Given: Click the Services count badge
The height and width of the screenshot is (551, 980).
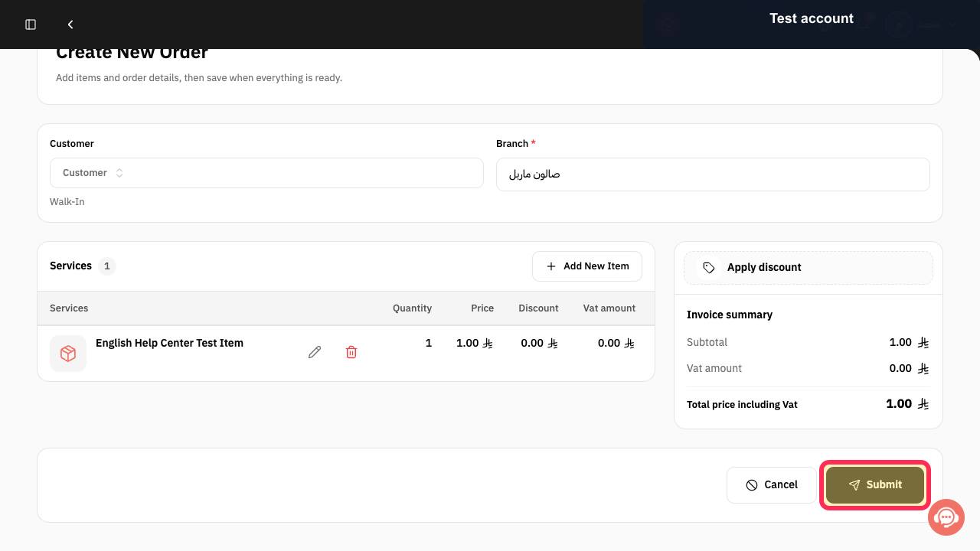Looking at the screenshot, I should [x=107, y=266].
